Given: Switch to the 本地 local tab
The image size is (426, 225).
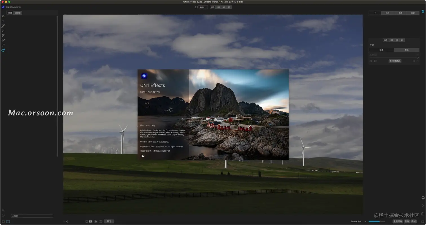Looking at the screenshot, I should [406, 50].
